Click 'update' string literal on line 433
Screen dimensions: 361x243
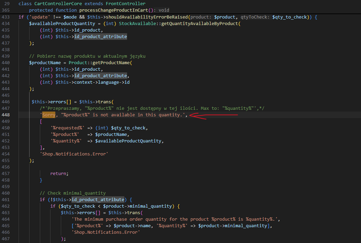pyautogui.click(x=40, y=17)
